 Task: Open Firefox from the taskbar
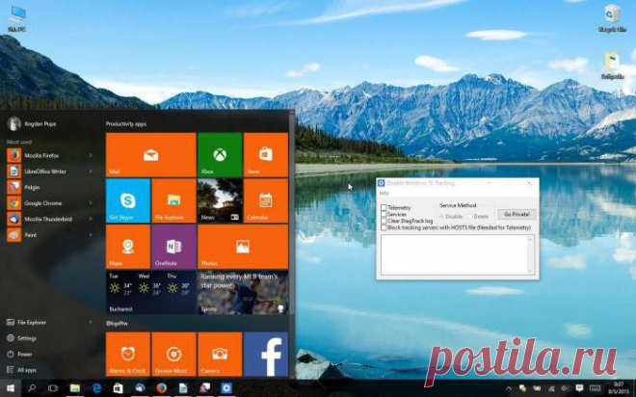(x=162, y=388)
